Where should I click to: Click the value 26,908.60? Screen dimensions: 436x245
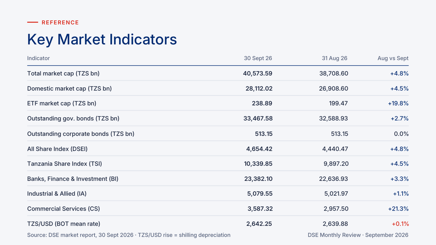click(x=334, y=89)
